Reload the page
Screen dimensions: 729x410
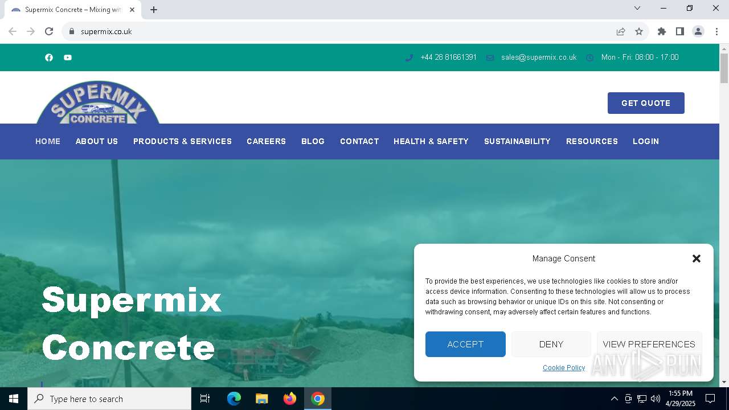(x=49, y=31)
